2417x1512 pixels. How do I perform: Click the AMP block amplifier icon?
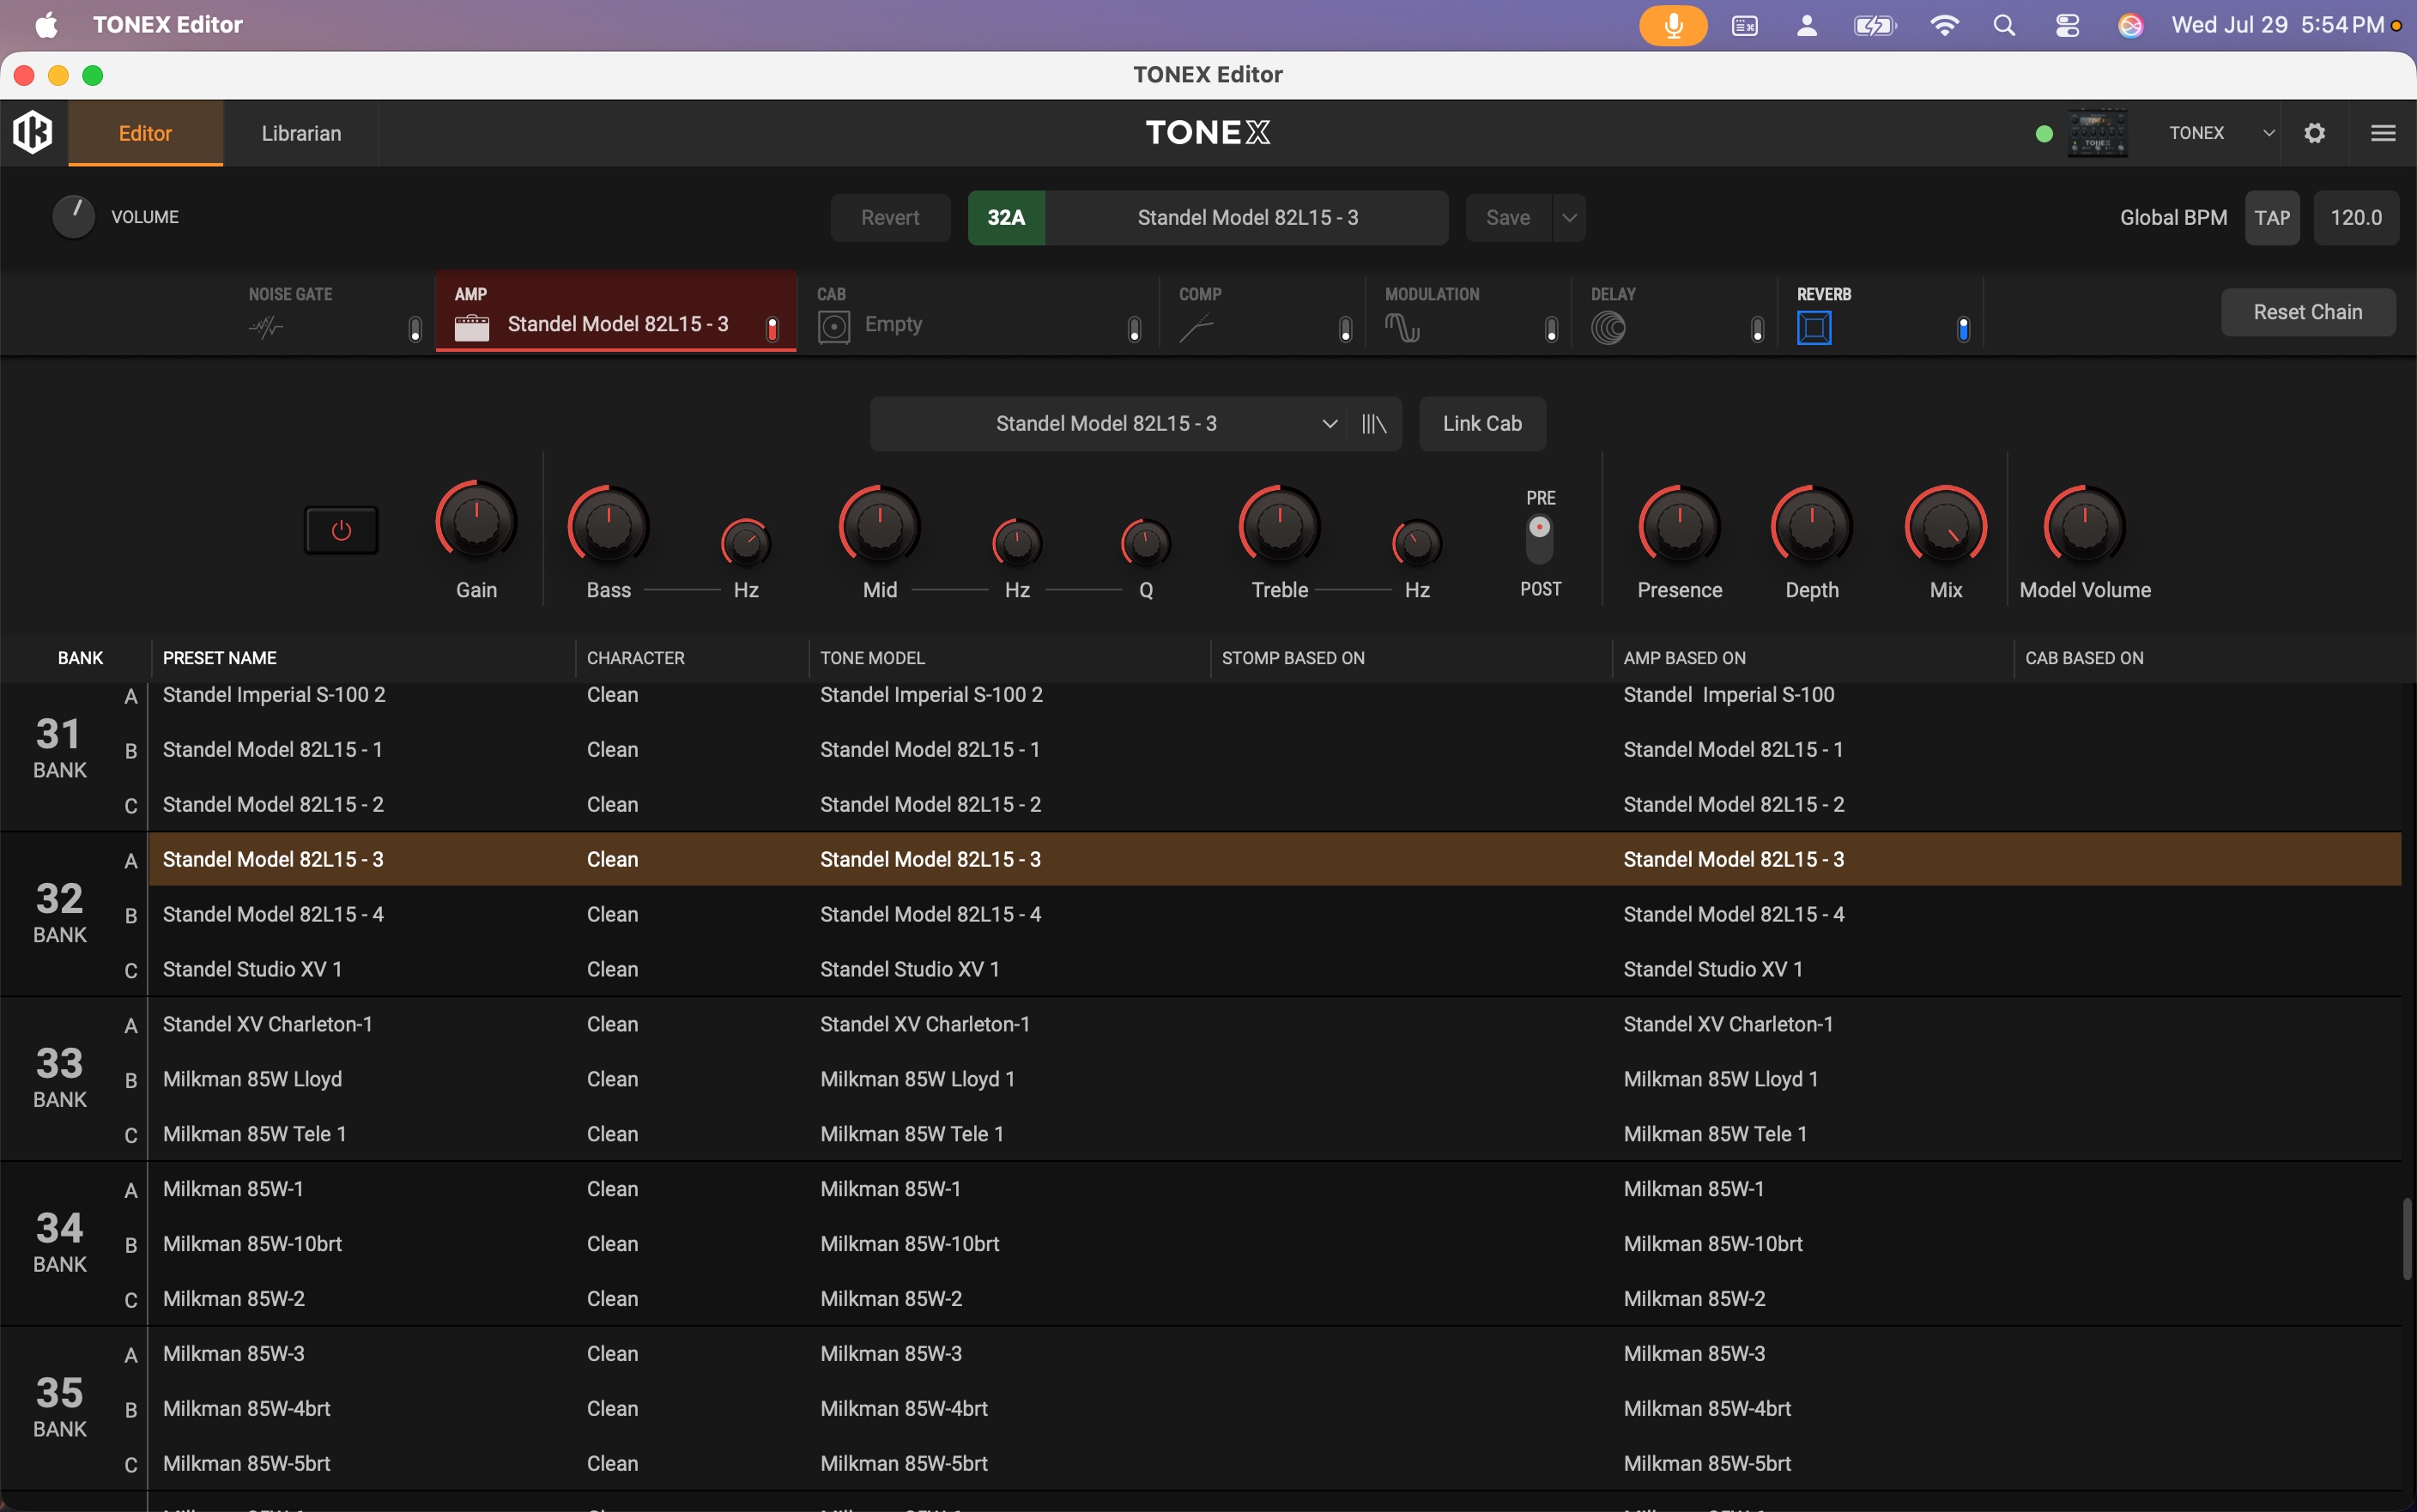pos(472,327)
